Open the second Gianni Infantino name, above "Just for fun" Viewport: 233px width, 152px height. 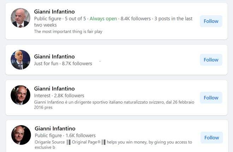pyautogui.click(x=54, y=57)
